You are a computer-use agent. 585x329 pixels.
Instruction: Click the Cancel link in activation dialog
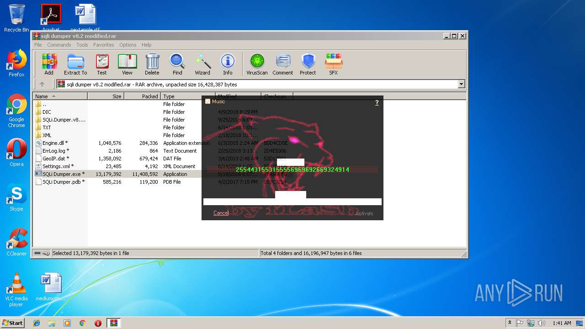point(221,213)
